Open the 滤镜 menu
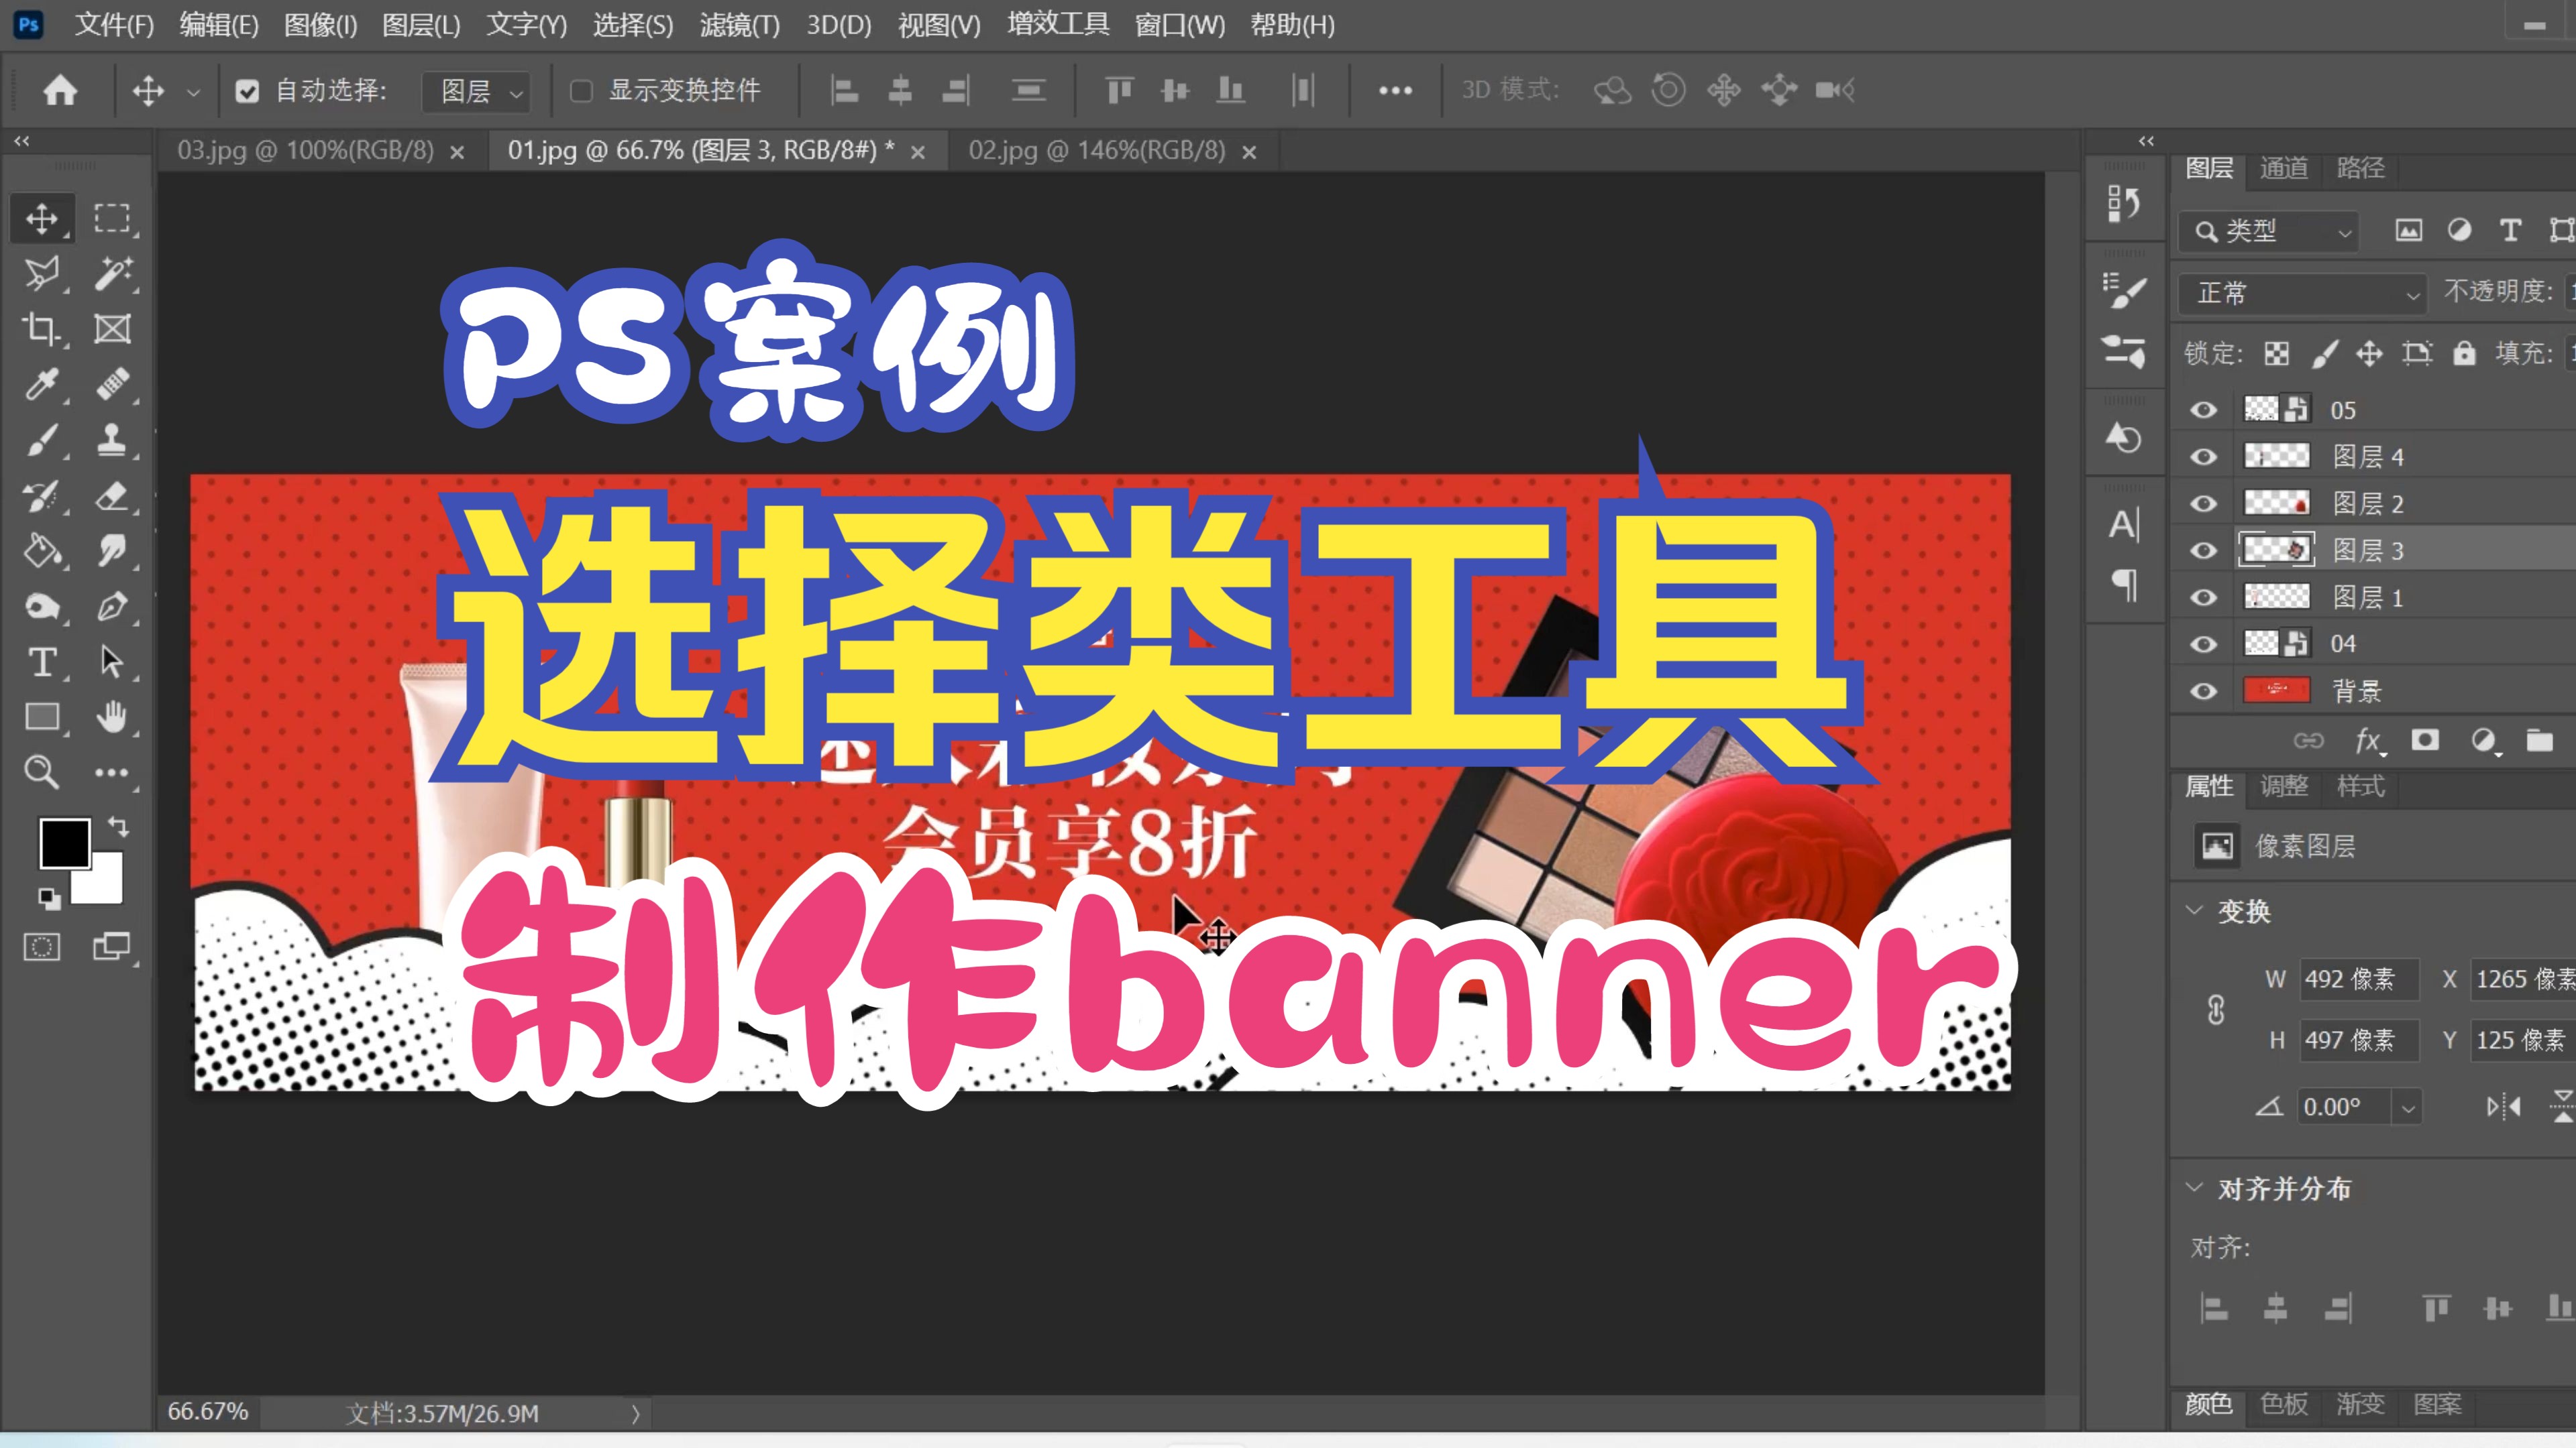 tap(740, 25)
